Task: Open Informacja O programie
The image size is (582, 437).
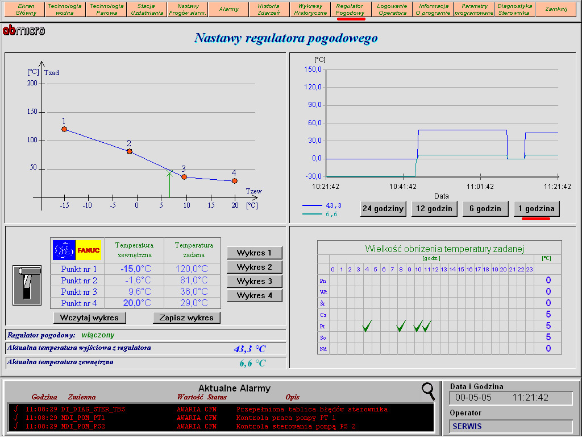Action: (433, 9)
